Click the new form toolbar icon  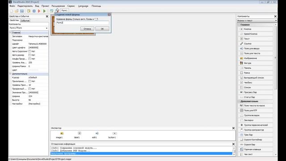tap(52, 11)
